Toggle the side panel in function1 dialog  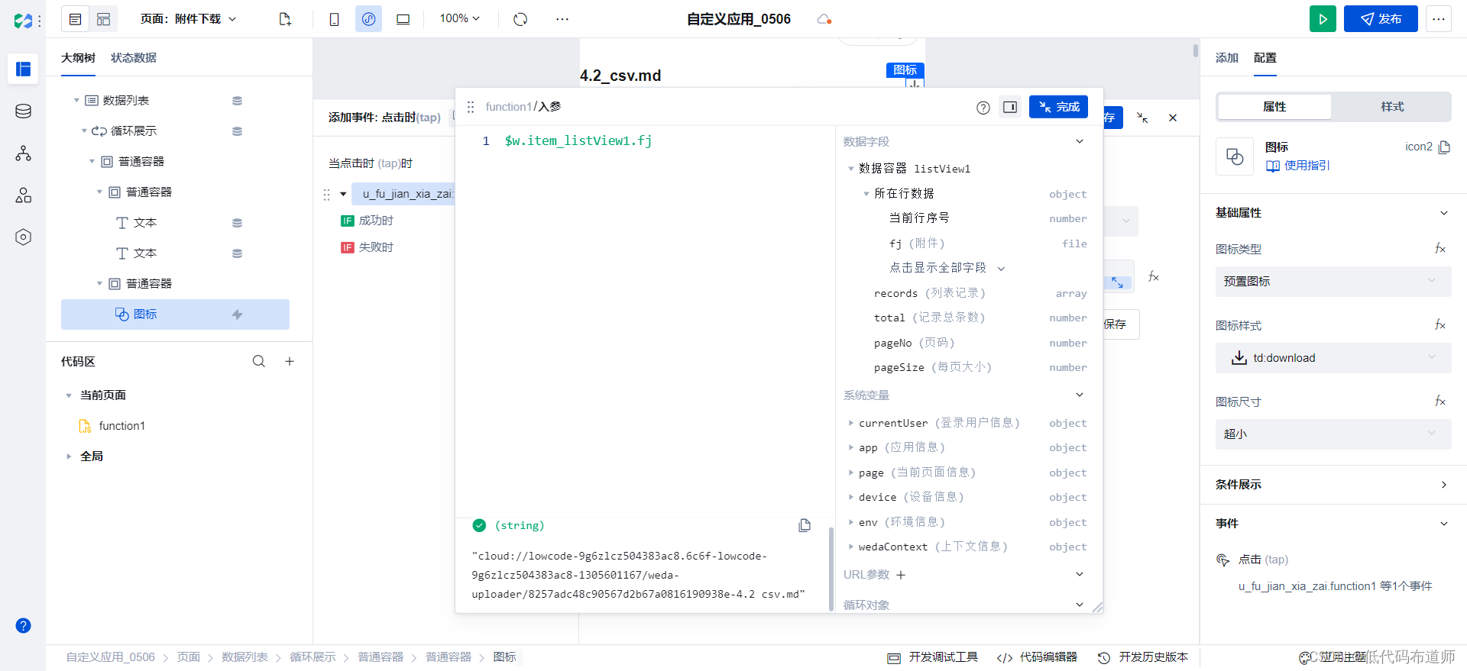pos(1010,107)
